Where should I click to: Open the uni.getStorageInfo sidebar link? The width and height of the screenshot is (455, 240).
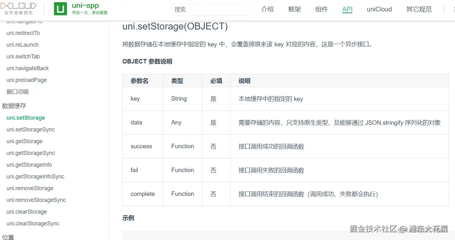(x=29, y=165)
